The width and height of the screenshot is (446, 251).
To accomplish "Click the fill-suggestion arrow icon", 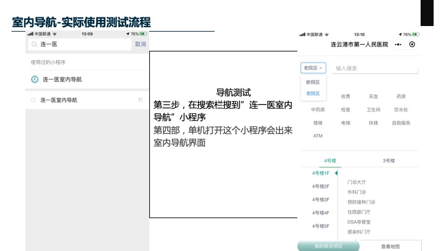I will 141,100.
